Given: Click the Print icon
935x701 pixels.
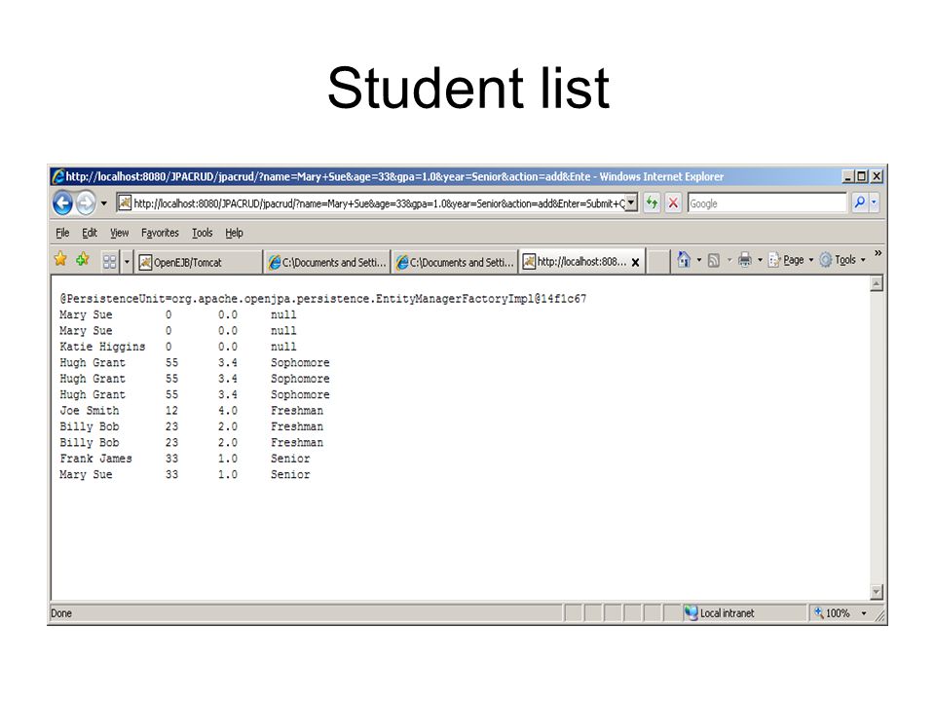Looking at the screenshot, I should [x=745, y=260].
